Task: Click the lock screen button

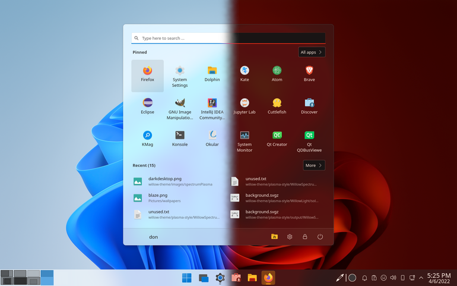Action: pos(305,237)
